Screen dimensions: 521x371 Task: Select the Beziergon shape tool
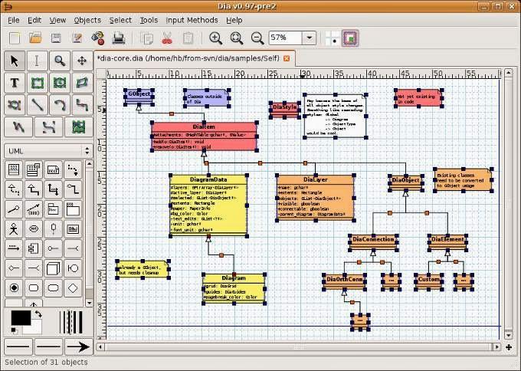tap(15, 105)
